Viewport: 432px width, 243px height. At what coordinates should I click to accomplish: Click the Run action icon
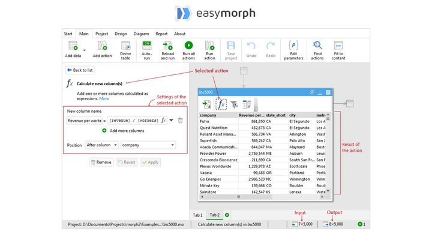(209, 46)
